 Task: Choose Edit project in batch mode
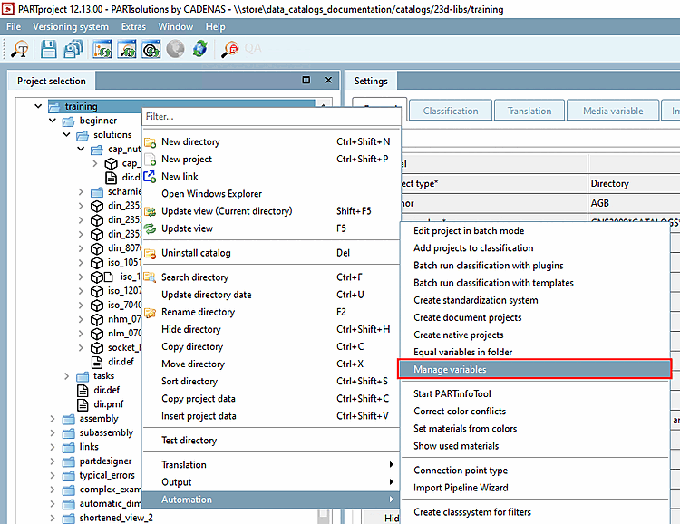point(535,231)
